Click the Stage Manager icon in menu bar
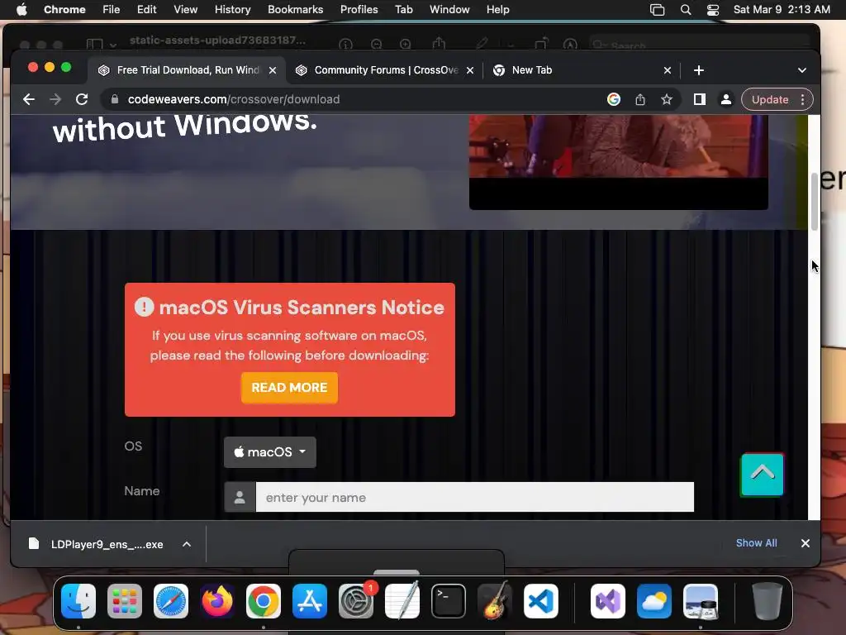 (657, 10)
